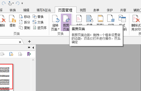Switch to the 转换 tab
The image size is (141, 91).
pos(13,10)
